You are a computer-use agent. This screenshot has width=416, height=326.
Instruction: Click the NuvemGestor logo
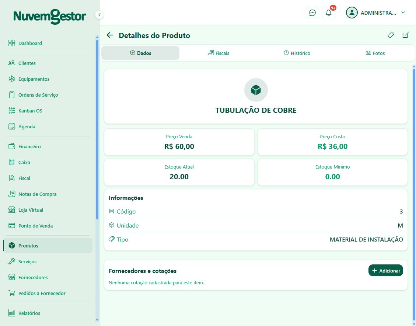(x=50, y=17)
